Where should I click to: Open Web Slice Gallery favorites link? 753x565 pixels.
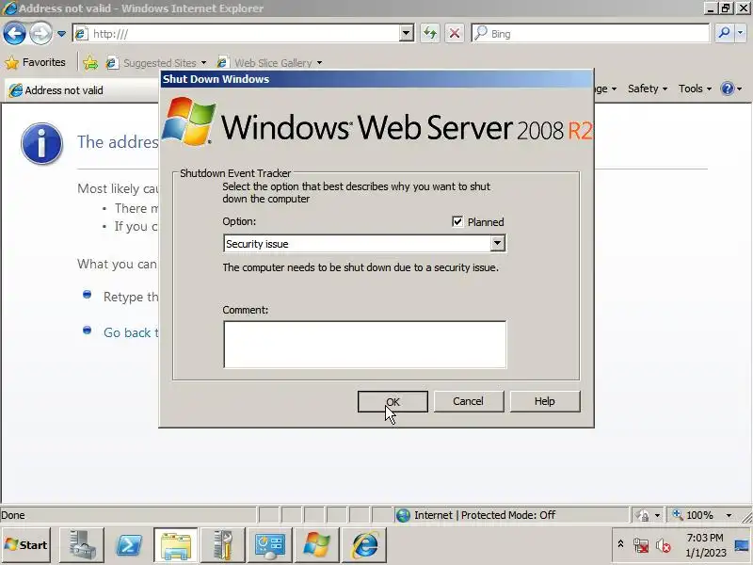point(269,63)
